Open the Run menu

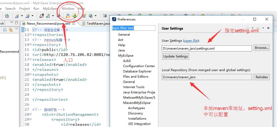click(36, 9)
